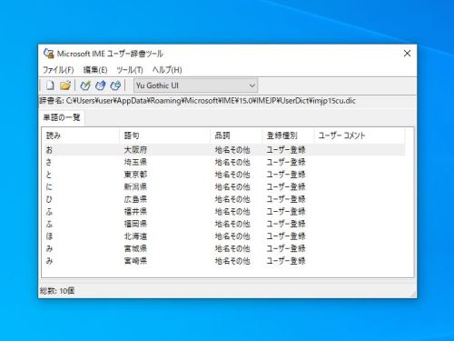Click the Delete word toolbar icon

pos(115,85)
